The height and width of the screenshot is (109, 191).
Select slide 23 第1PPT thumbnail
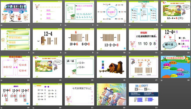click(x=144, y=94)
